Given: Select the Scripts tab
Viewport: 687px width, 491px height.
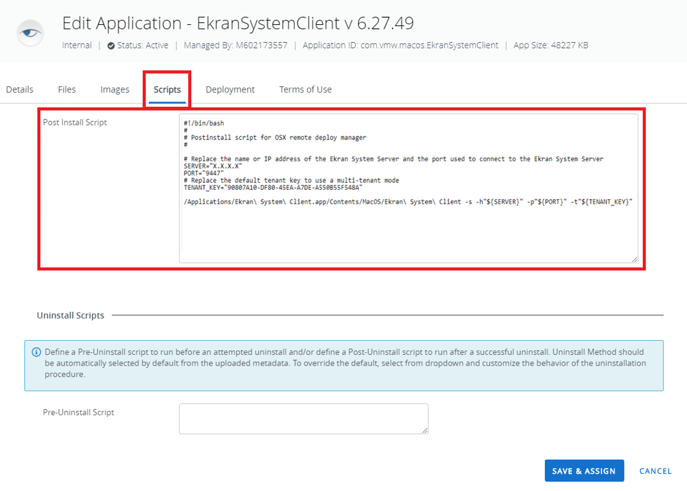Looking at the screenshot, I should (167, 90).
